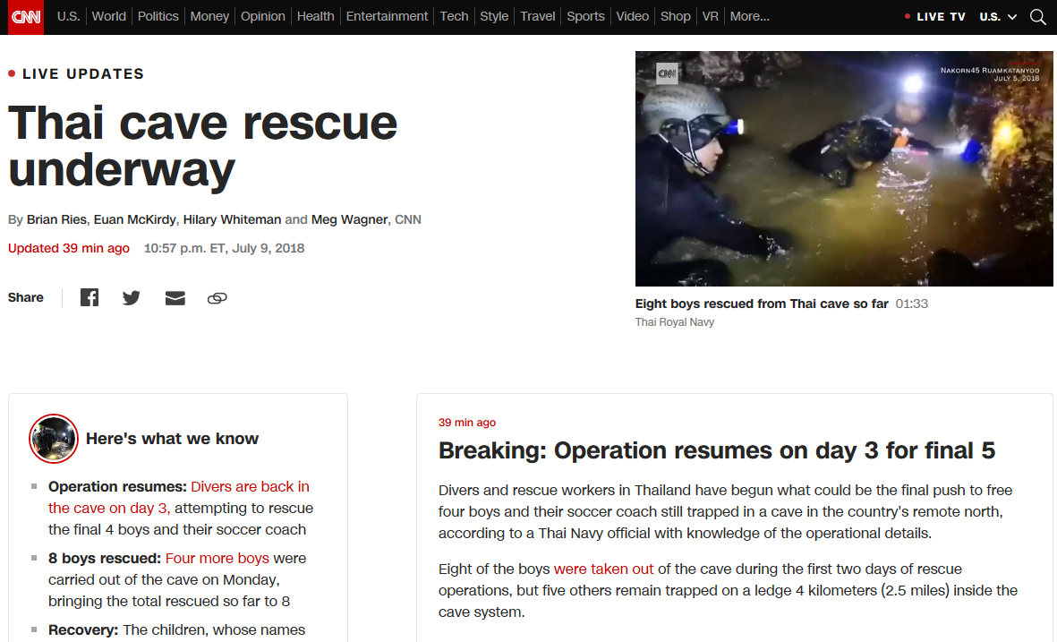Select Money in the navigation bar

point(209,16)
